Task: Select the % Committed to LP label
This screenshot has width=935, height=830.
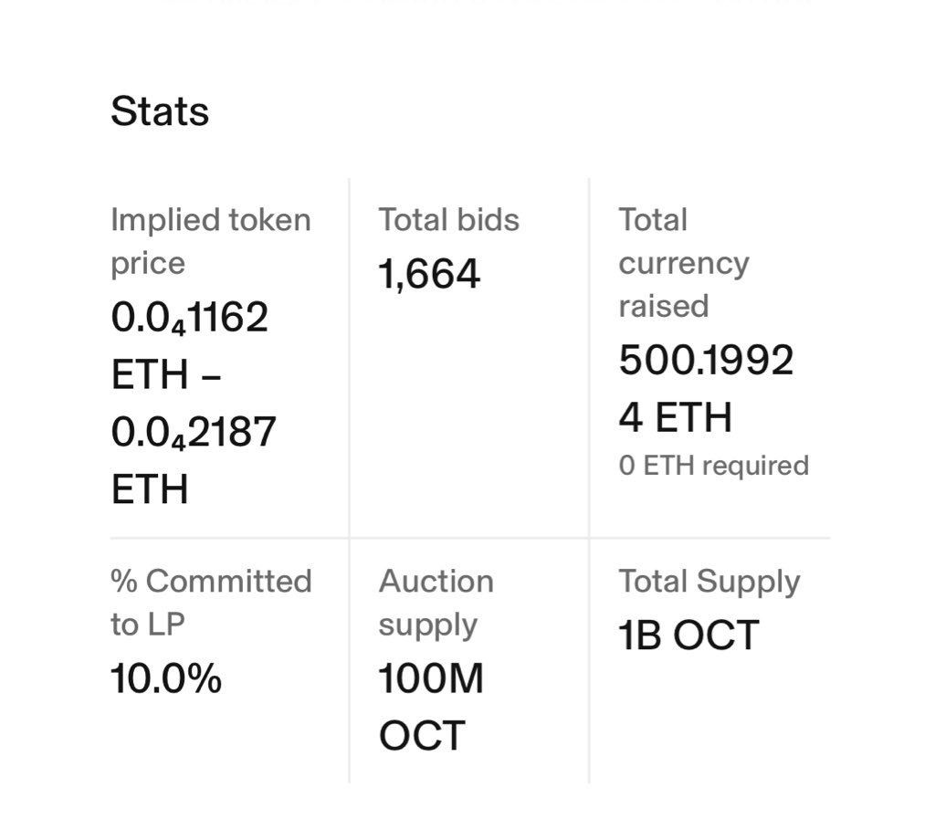Action: [211, 603]
